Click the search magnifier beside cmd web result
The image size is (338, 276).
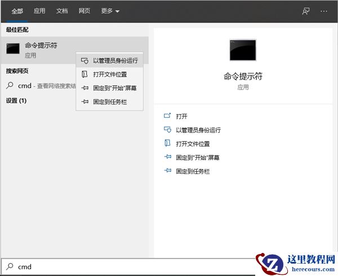click(10, 86)
